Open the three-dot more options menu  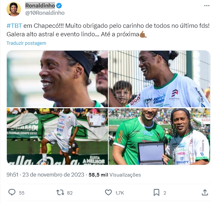coord(207,6)
